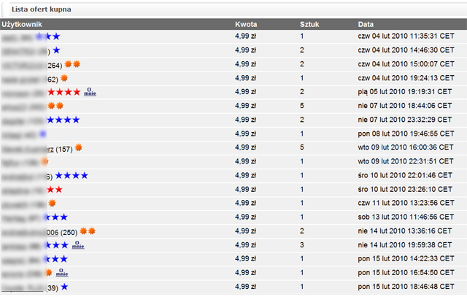The image size is (467, 297).
Task: Click the 'O mnie' icon beside the red stars
Action: click(x=90, y=92)
